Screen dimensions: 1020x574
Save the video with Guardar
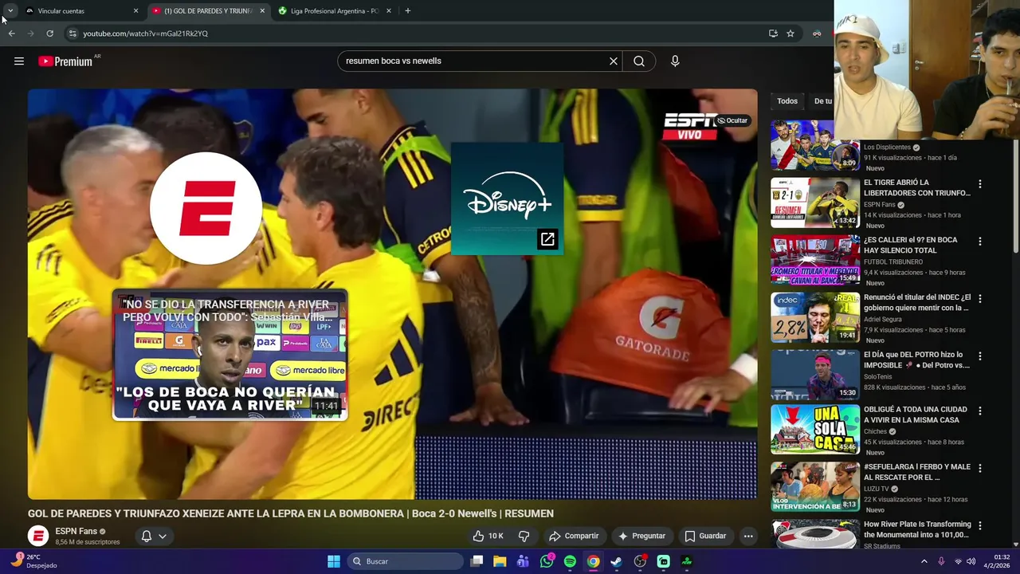(705, 536)
